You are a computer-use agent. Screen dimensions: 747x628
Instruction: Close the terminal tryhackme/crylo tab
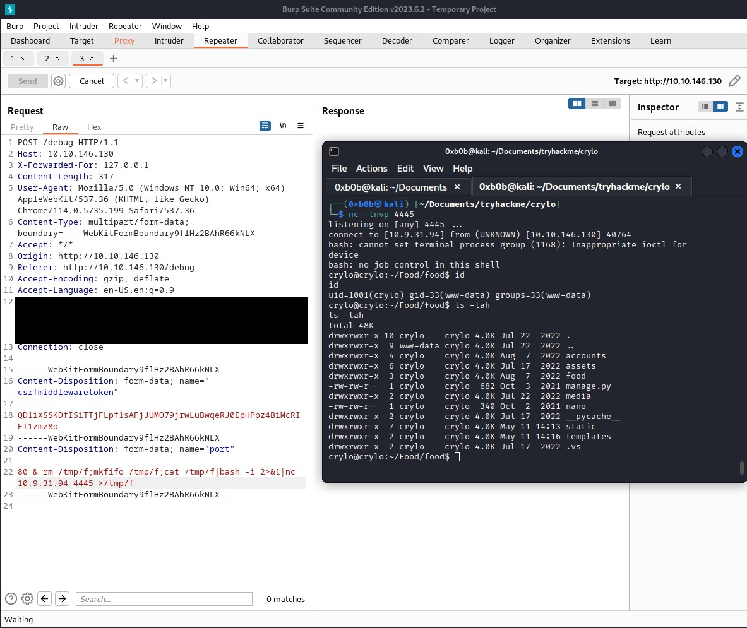[678, 187]
